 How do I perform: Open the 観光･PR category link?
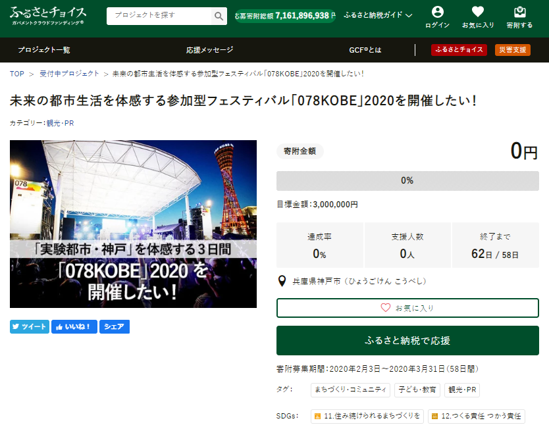[x=60, y=123]
